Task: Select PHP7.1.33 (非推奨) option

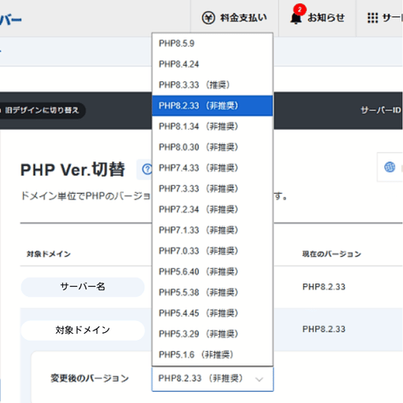Action: [213, 230]
